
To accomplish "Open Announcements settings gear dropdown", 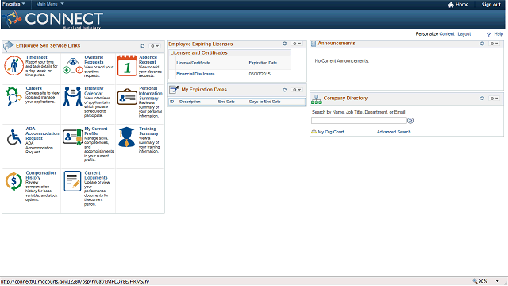I will tap(494, 44).
